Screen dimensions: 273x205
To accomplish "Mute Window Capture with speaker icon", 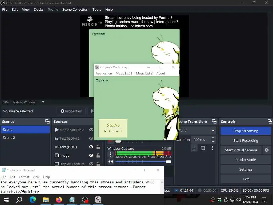I will tap(111, 161).
